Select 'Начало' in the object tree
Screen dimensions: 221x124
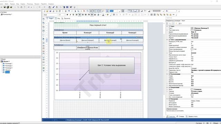pos(8,70)
